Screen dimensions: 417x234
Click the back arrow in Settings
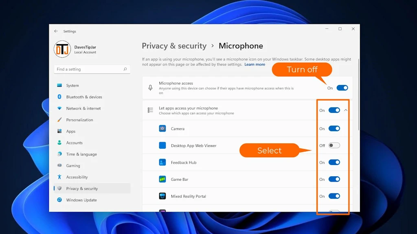56,31
